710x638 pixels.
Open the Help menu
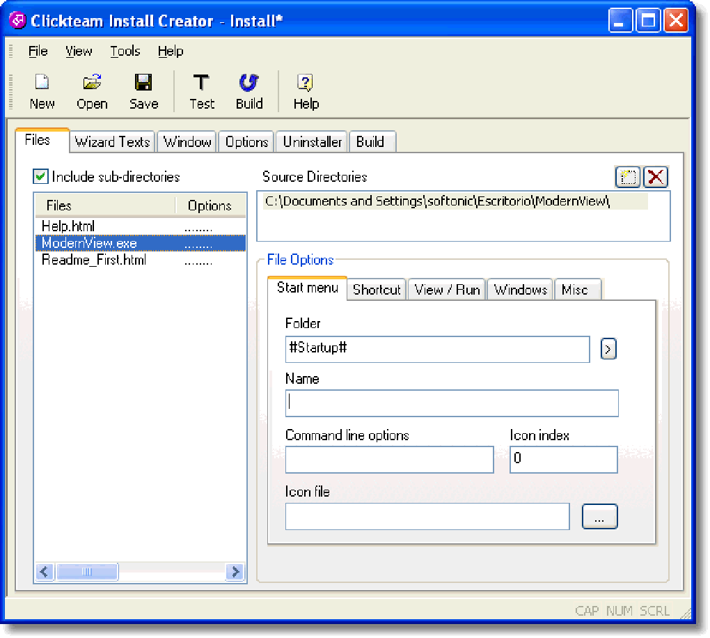tap(171, 52)
